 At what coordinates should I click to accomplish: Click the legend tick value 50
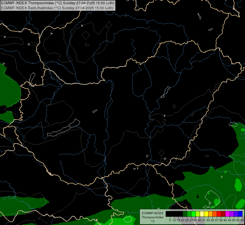coord(234,220)
